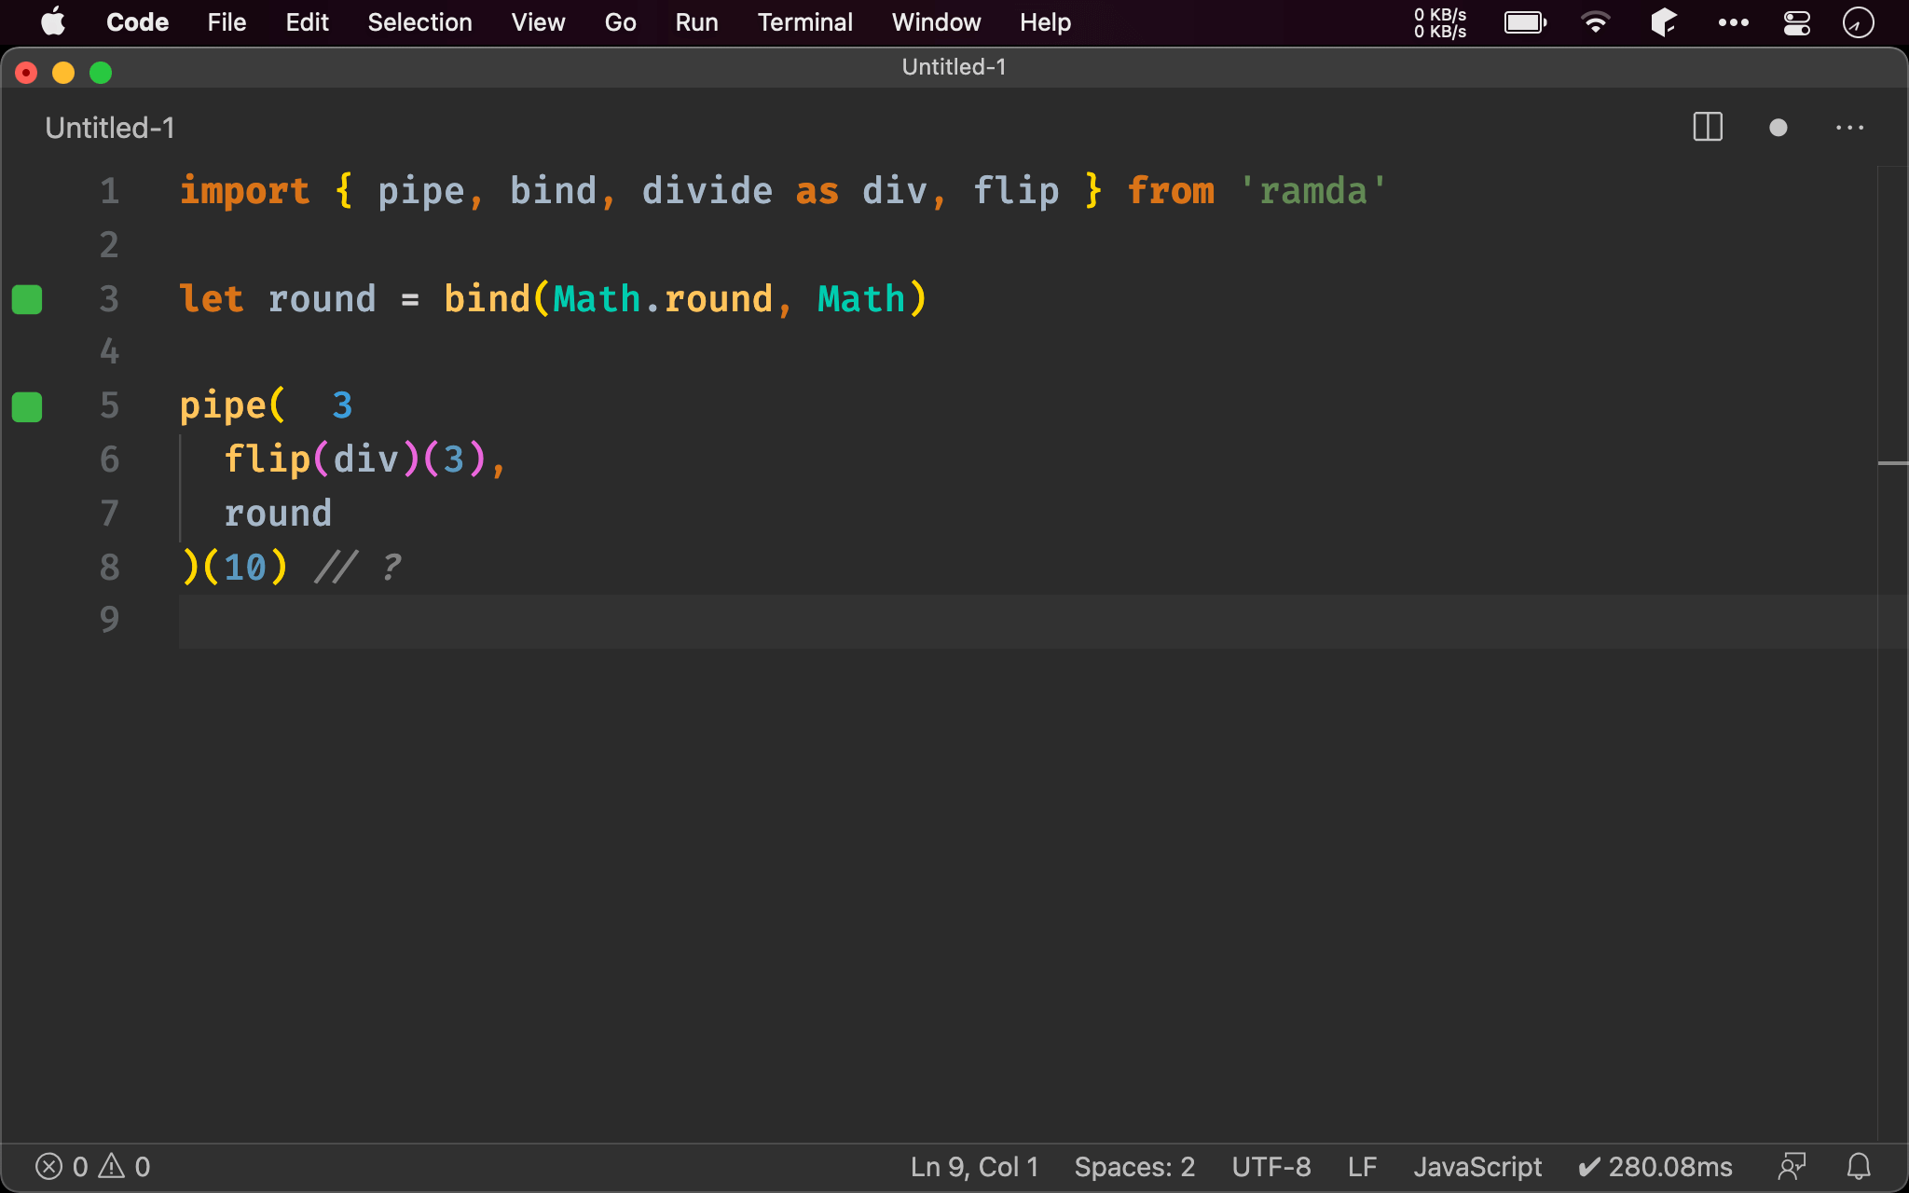
Task: Click the Untitled-1 tab label
Action: coord(110,128)
